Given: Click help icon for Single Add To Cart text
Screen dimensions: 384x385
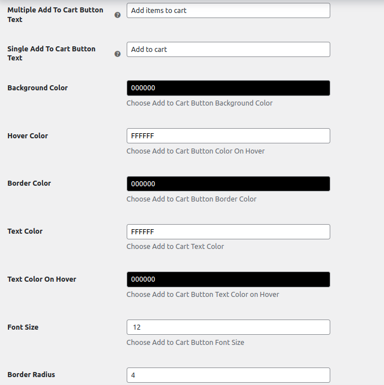Looking at the screenshot, I should pyautogui.click(x=118, y=54).
